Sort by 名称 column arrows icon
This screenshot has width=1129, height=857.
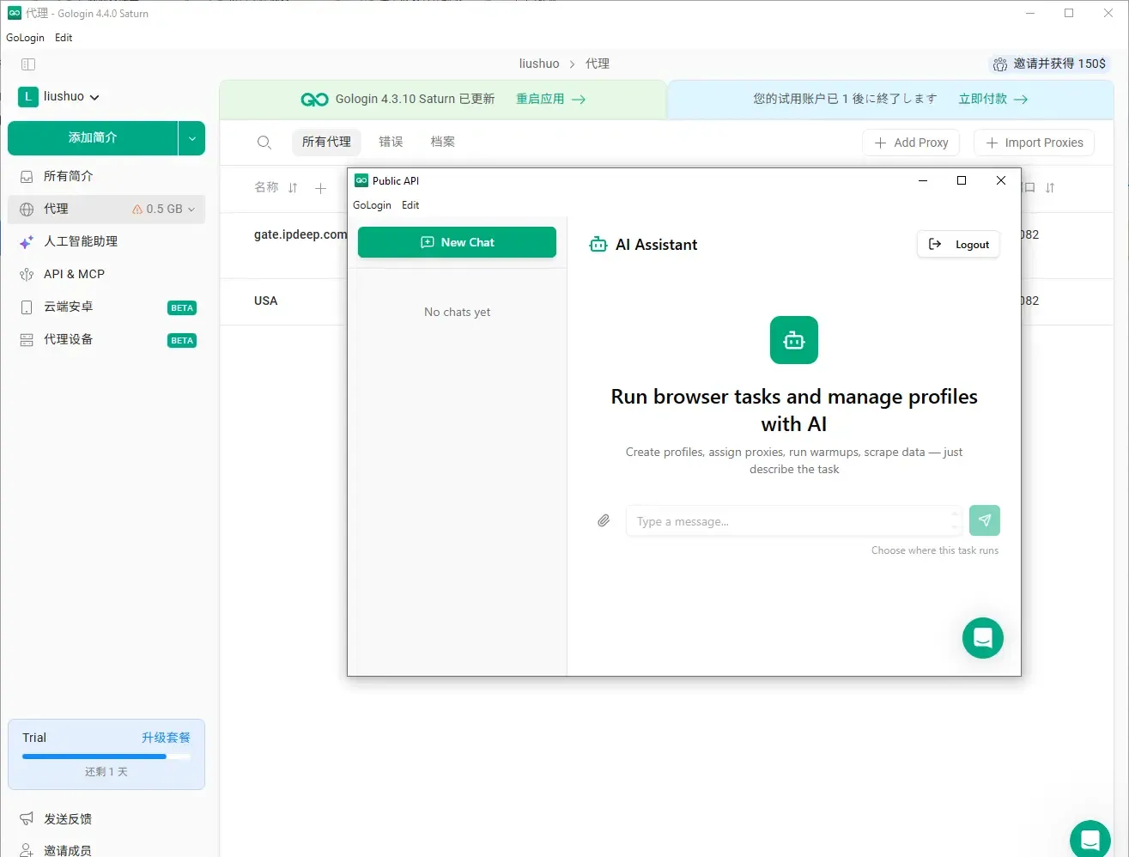[x=293, y=187]
